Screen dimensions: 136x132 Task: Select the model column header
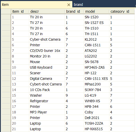(x=96, y=11)
